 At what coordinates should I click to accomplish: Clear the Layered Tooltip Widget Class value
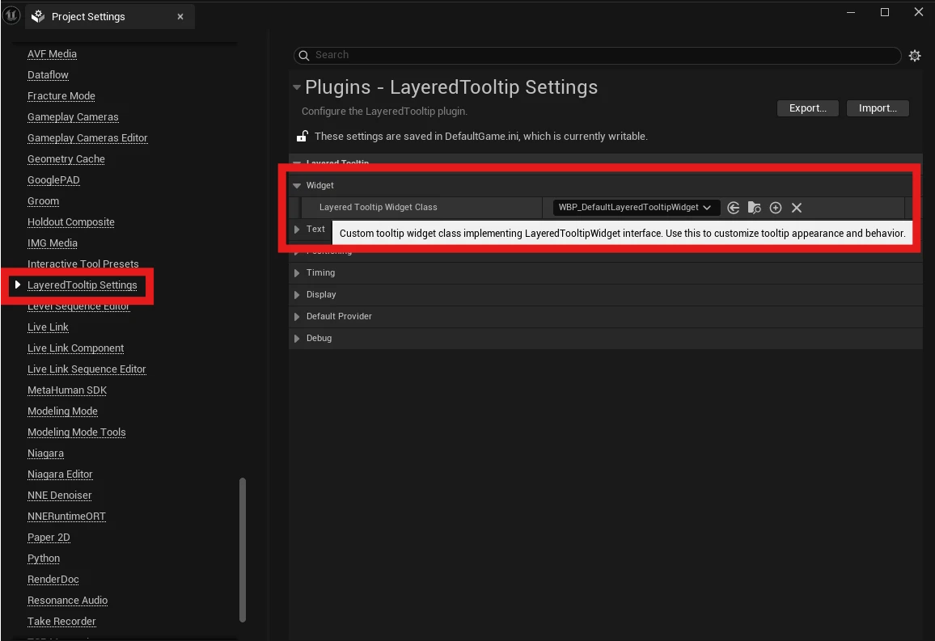[797, 207]
